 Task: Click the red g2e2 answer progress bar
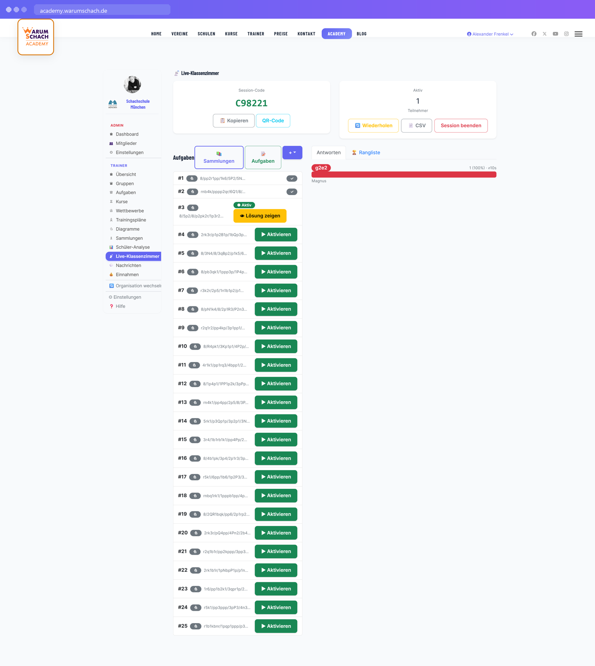(404, 175)
